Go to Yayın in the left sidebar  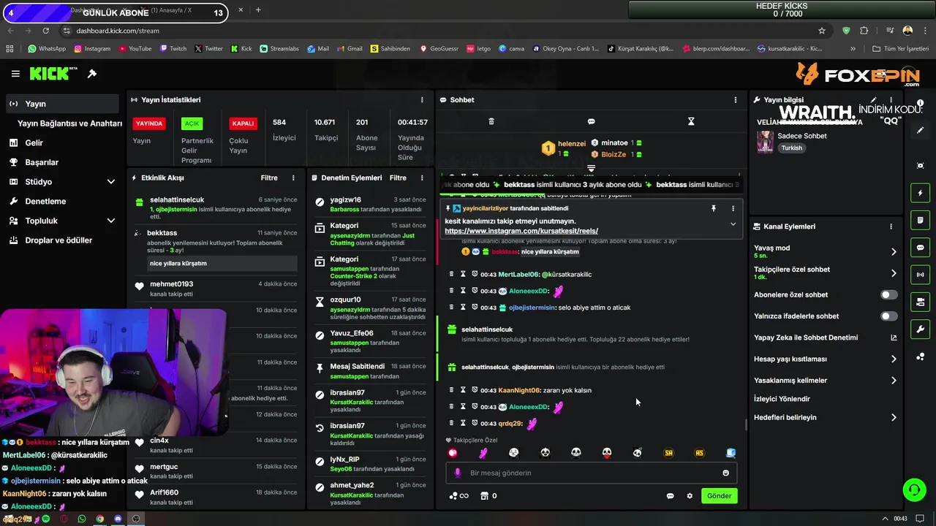point(62,104)
